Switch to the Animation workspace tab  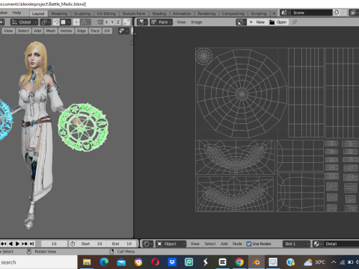(x=182, y=13)
